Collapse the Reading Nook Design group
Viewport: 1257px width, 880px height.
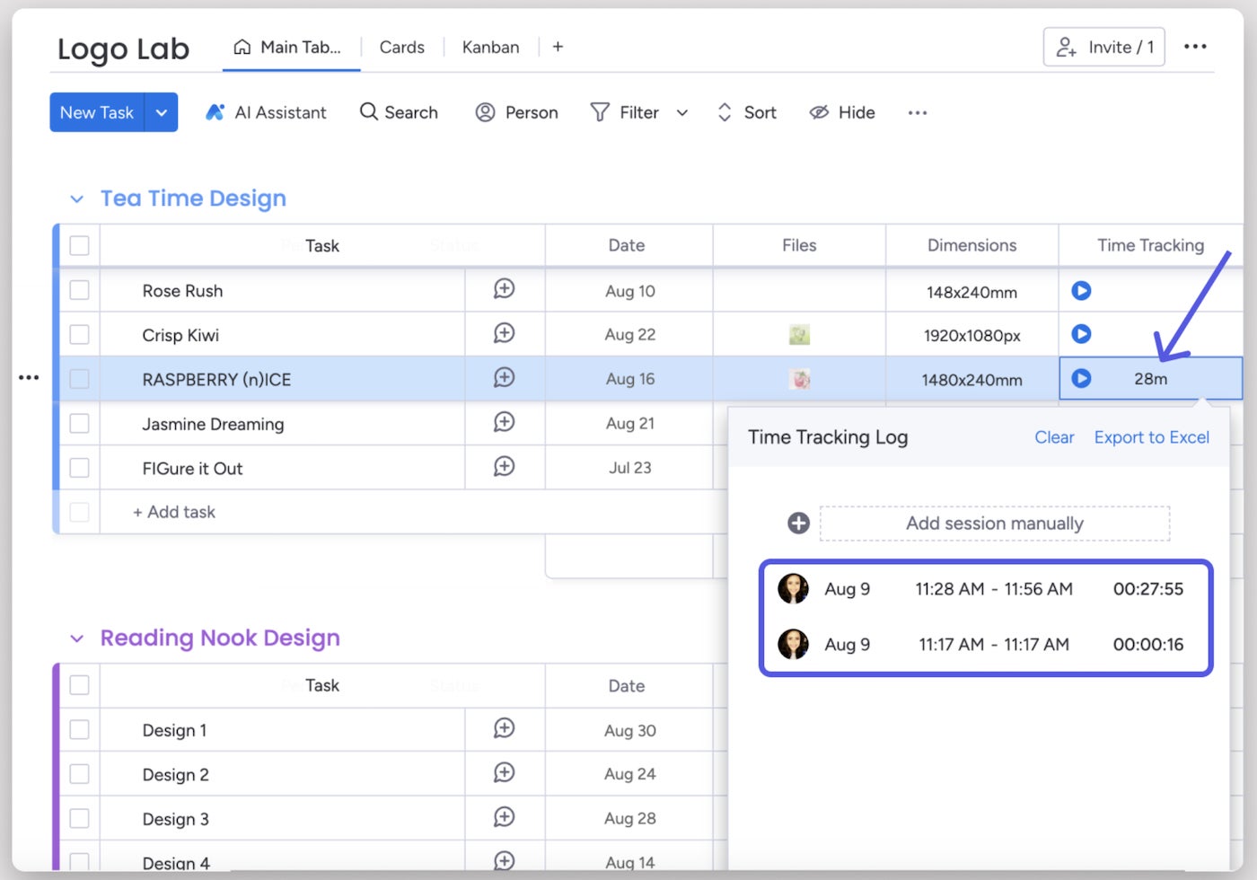77,638
